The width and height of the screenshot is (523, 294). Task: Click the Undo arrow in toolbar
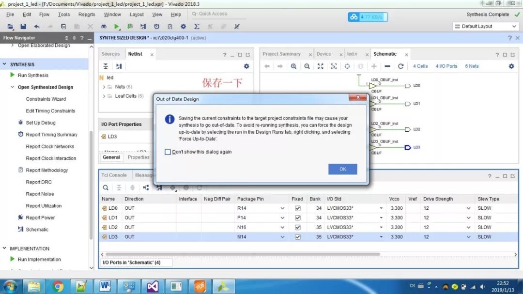pyautogui.click(x=37, y=26)
